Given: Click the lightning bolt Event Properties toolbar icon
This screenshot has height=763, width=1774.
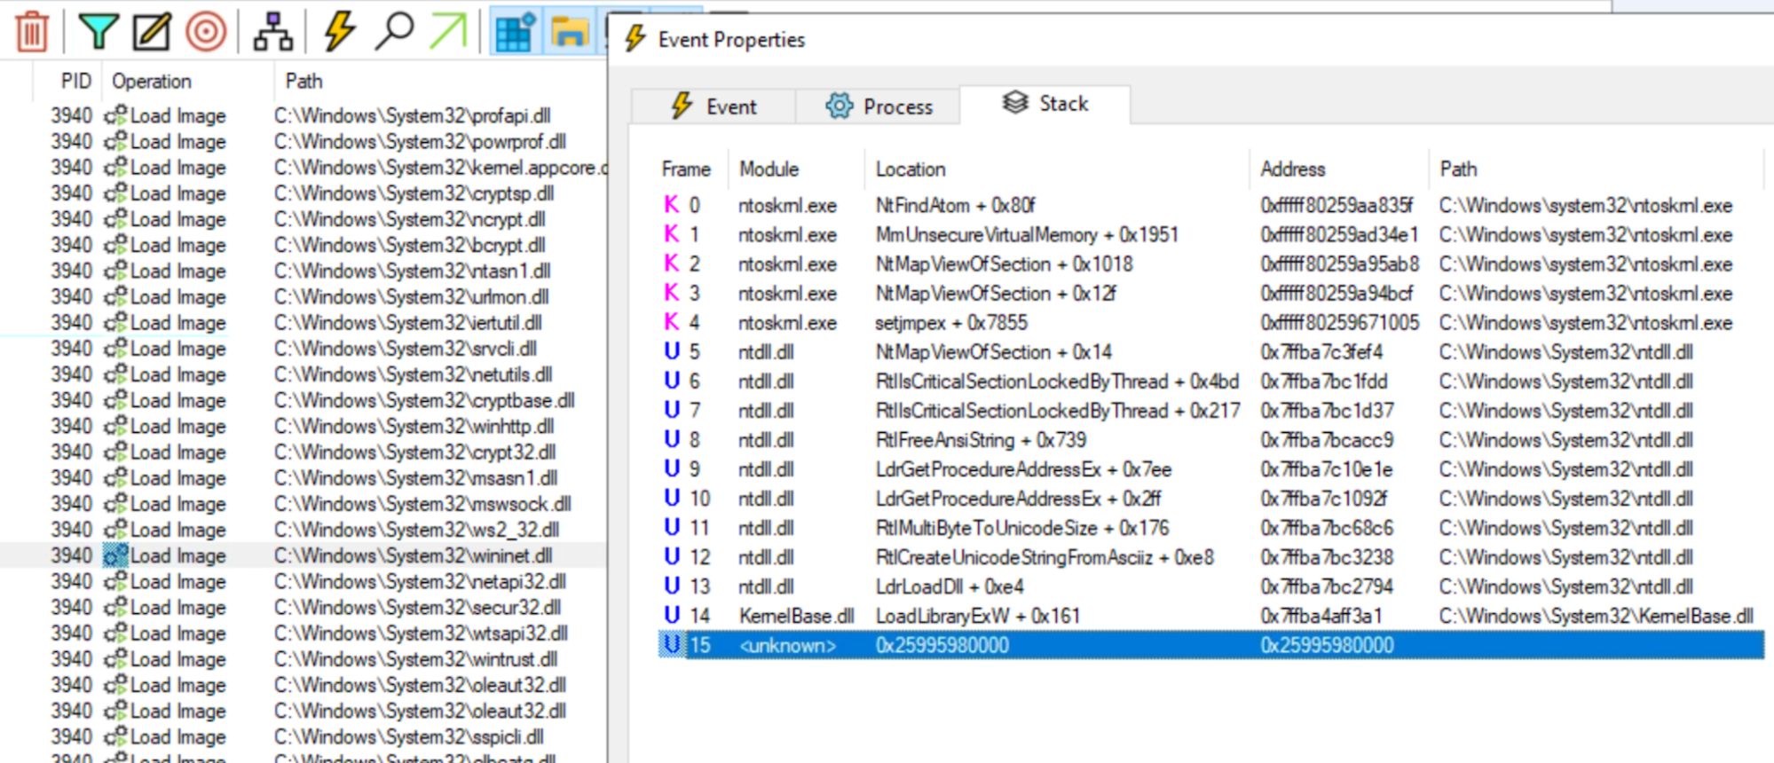Looking at the screenshot, I should click(x=339, y=32).
